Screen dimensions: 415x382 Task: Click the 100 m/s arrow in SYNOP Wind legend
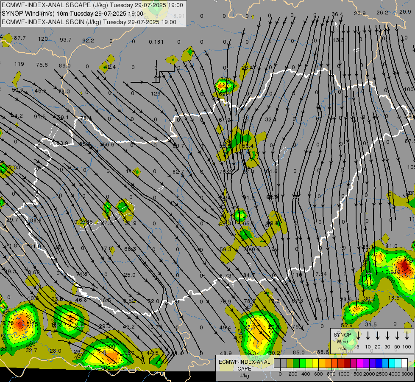pyautogui.click(x=407, y=335)
